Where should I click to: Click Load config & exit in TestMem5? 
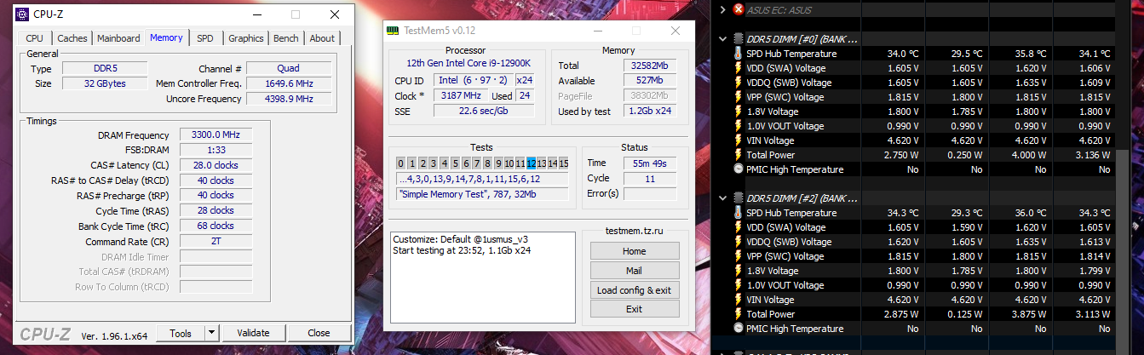(634, 290)
